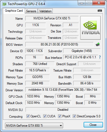Click the BIOS Version field
This screenshot has width=107, height=132.
[x=59, y=44]
